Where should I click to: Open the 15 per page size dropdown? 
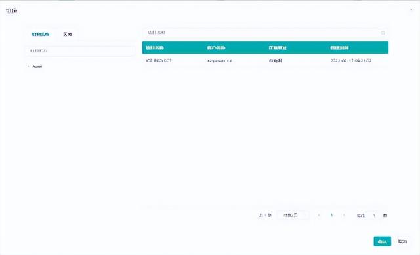293,215
